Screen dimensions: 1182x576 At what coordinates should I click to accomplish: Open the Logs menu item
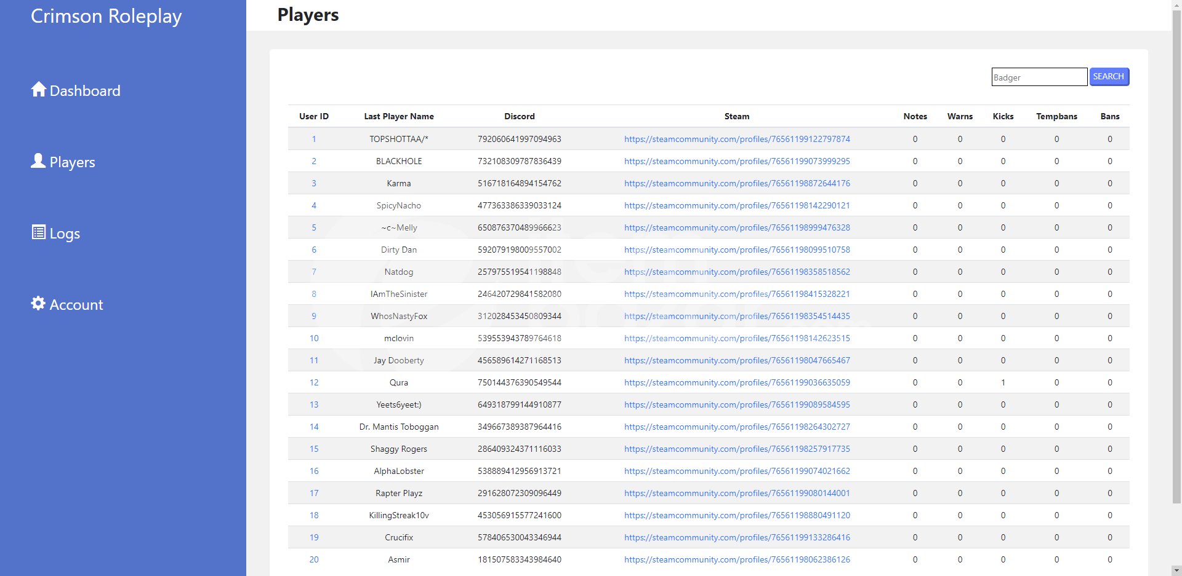[x=55, y=233]
